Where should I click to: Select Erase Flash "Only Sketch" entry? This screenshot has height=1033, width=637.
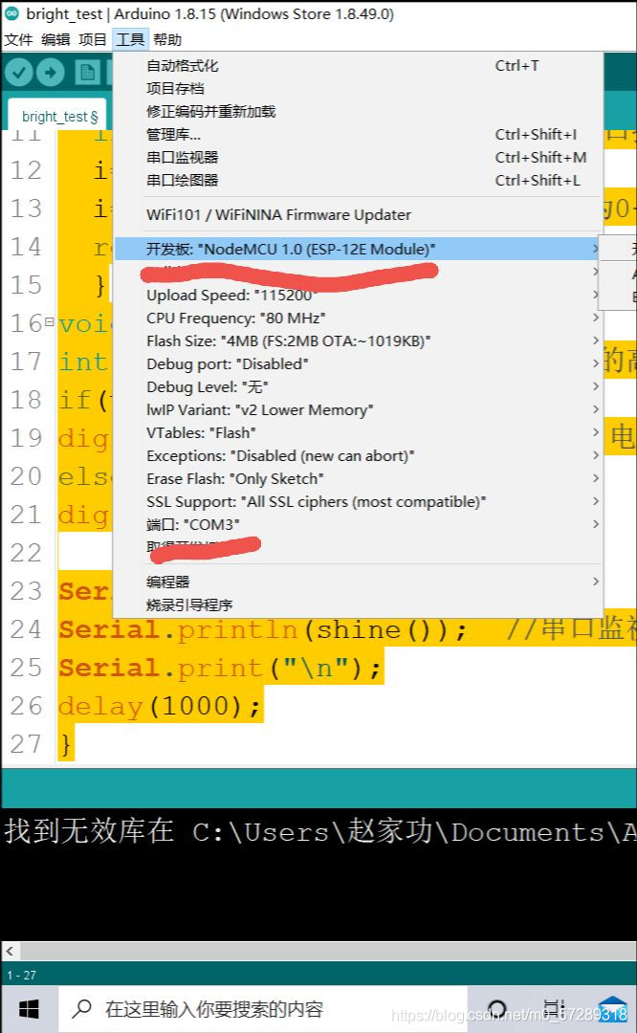(x=358, y=478)
